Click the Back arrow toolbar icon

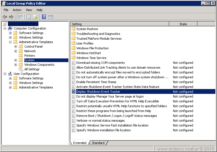pos(5,17)
